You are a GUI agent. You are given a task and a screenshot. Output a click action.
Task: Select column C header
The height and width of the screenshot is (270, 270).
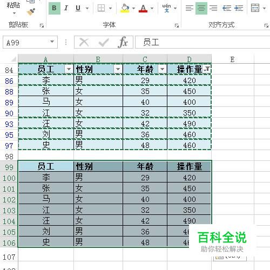tap(145, 59)
